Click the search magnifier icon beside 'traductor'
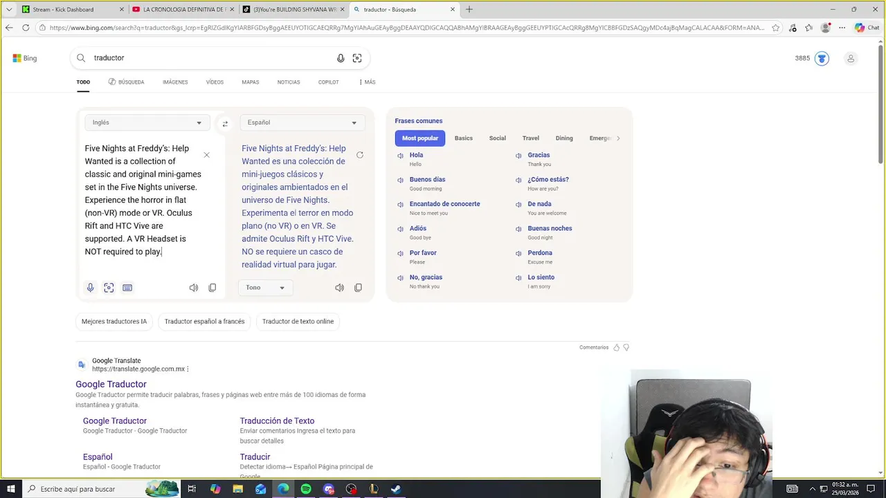The width and height of the screenshot is (886, 498). 81,58
